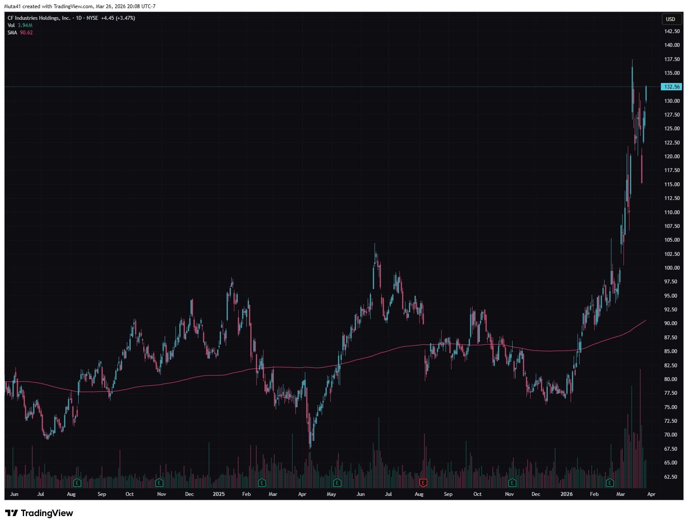Viewport: 688px width, 526px height.
Task: Click the red earnings marker near Aug 2025
Action: tap(423, 483)
